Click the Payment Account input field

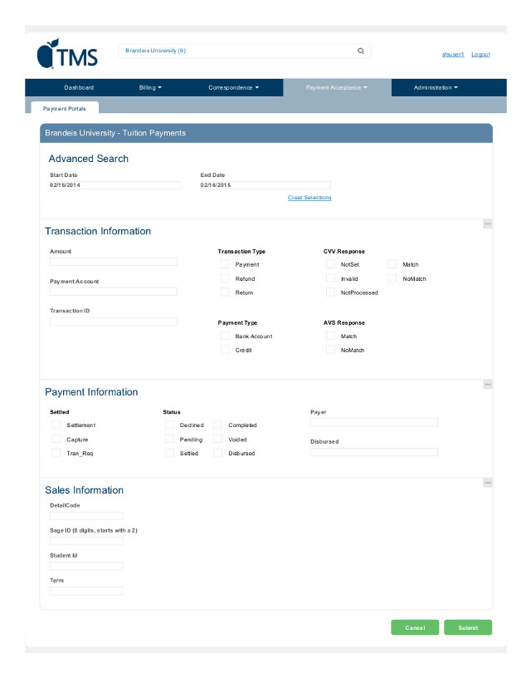114,292
